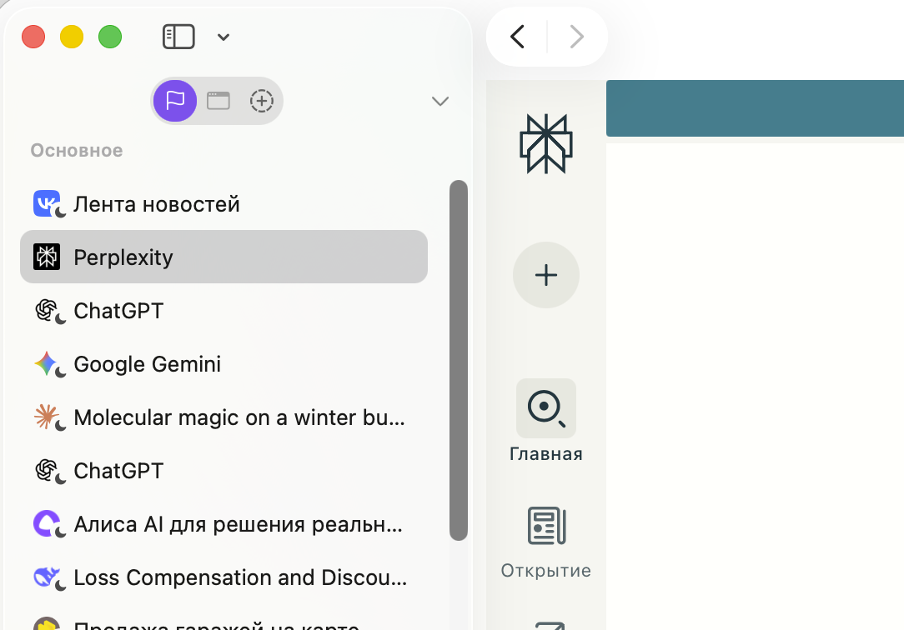Open the Главная search section
Image resolution: width=904 pixels, height=630 pixels.
point(545,421)
